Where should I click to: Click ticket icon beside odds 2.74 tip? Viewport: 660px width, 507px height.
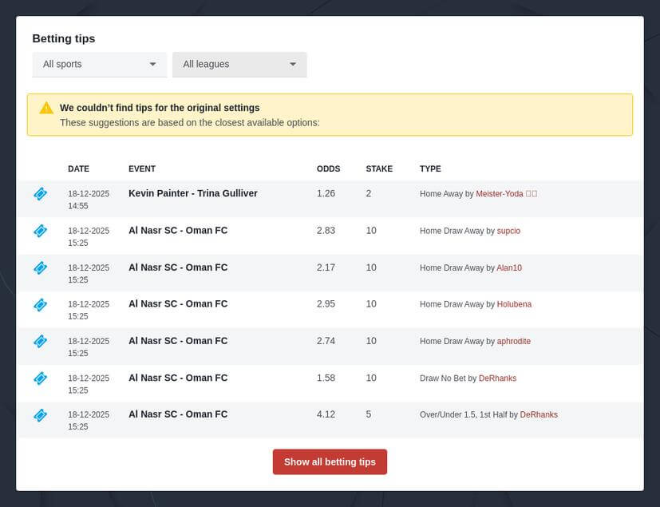tap(40, 341)
